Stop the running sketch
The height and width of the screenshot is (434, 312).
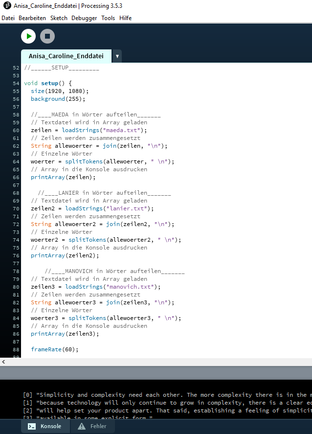tap(47, 36)
